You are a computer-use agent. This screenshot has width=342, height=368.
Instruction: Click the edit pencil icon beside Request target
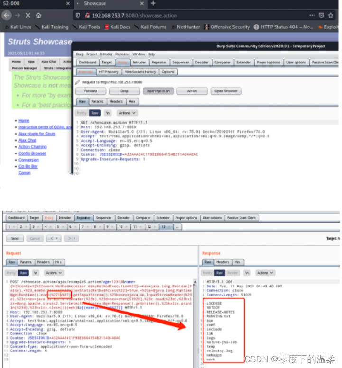[x=78, y=82]
